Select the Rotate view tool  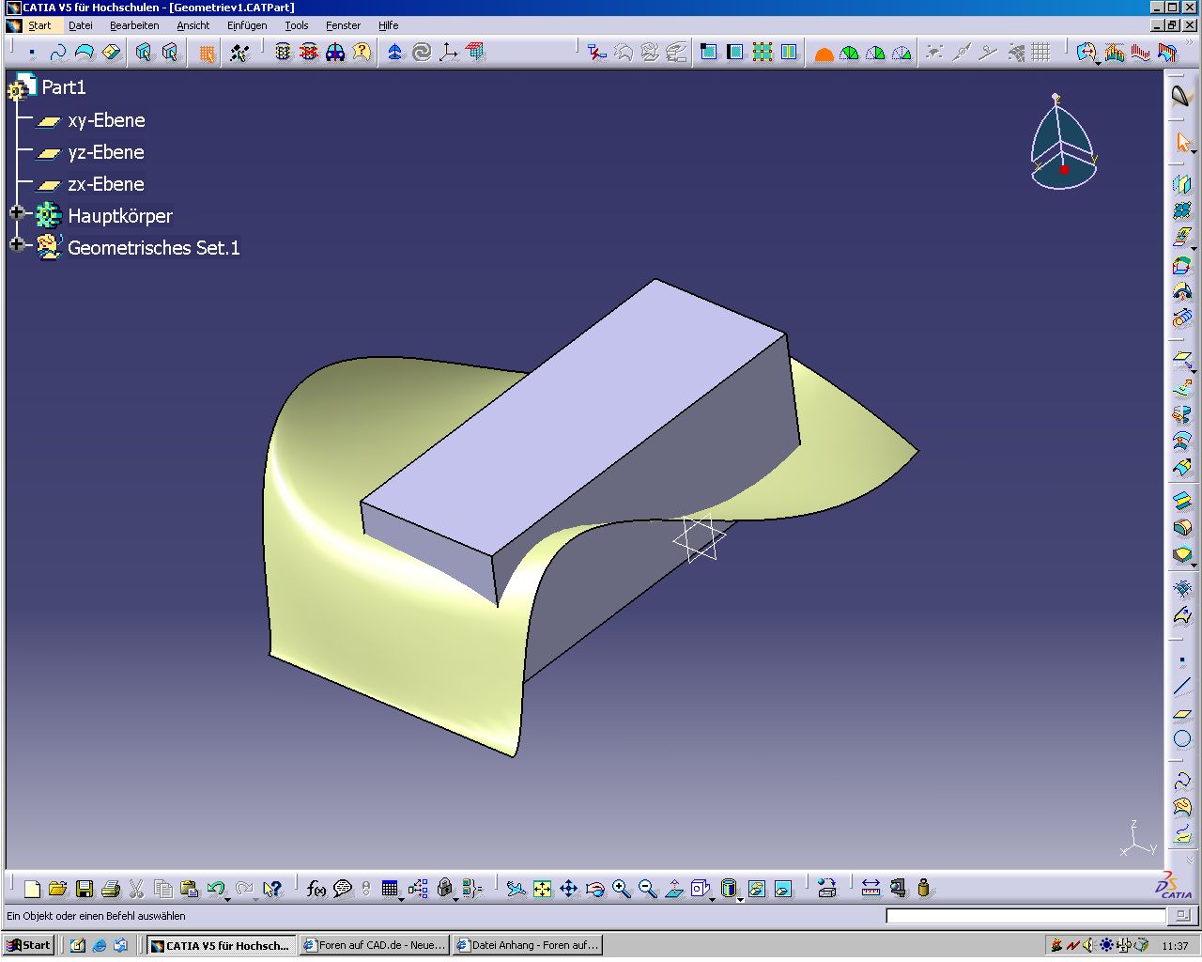click(595, 889)
